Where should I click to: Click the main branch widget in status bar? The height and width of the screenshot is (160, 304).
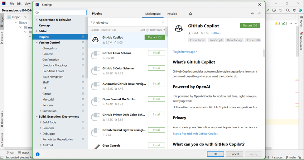[291, 158]
